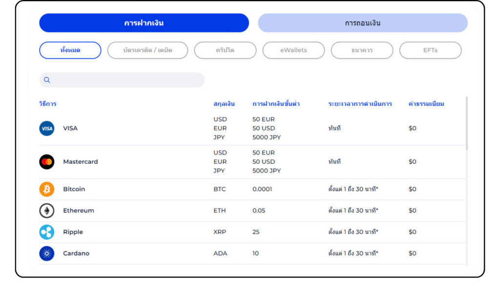The width and height of the screenshot is (500, 281).
Task: Click the Cardano logo icon
Action: click(x=47, y=253)
